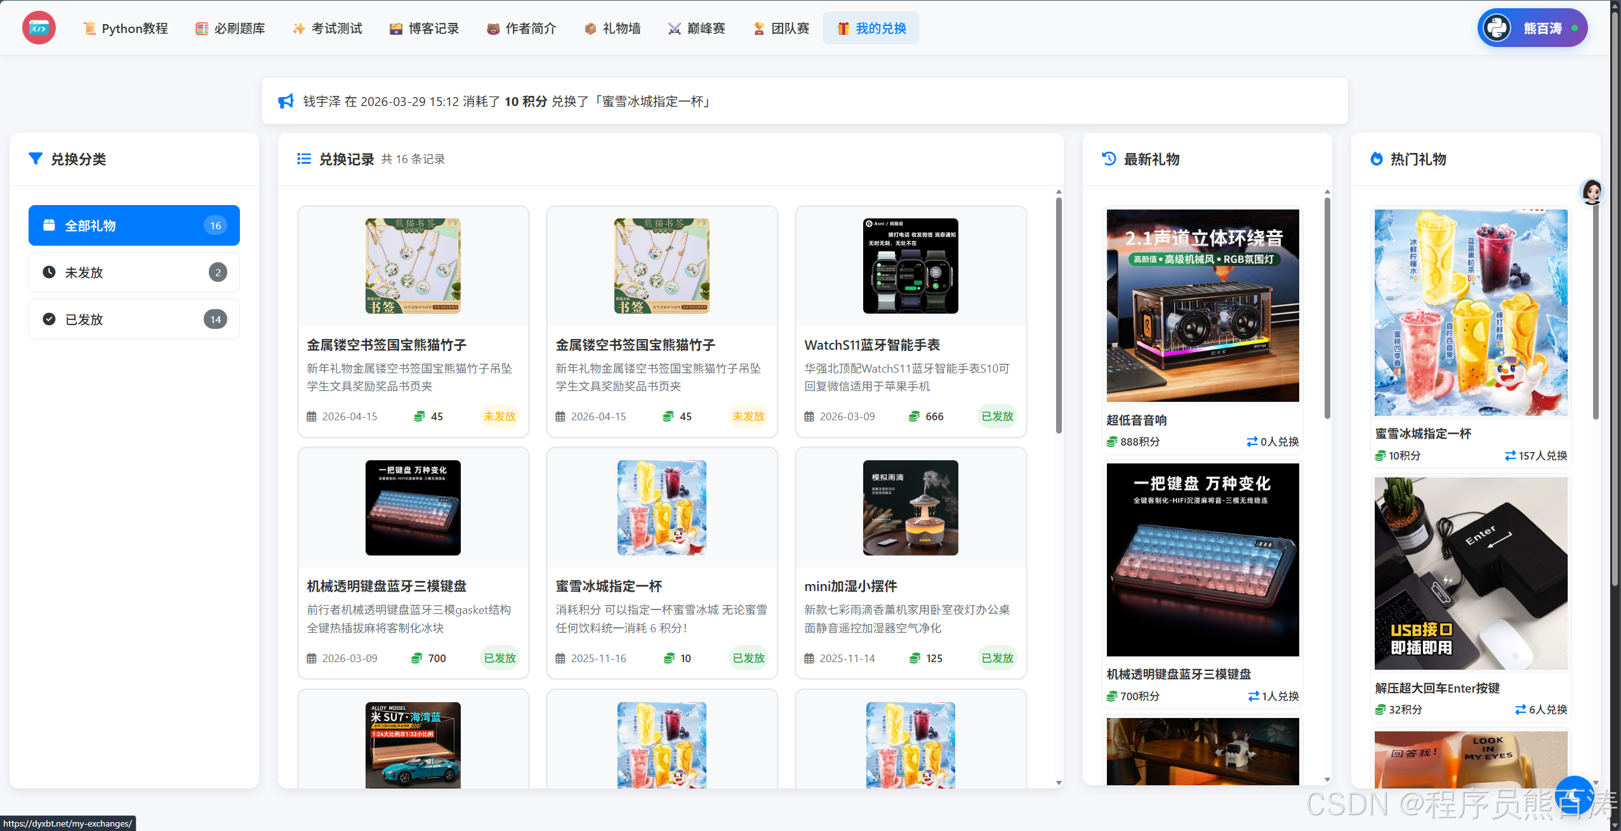The width and height of the screenshot is (1621, 831).
Task: Filter by 未发放 category
Action: 134,272
